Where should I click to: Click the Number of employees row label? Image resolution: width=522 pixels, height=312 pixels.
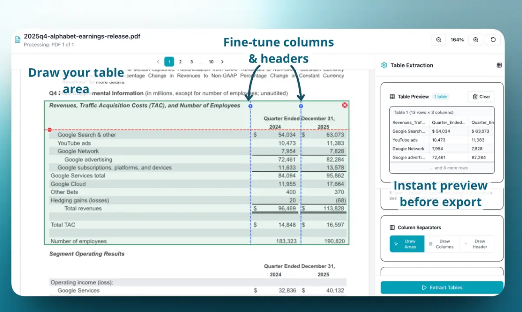(78, 241)
